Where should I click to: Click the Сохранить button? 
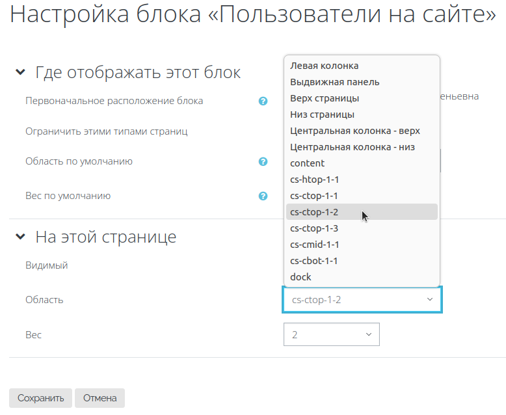point(40,398)
